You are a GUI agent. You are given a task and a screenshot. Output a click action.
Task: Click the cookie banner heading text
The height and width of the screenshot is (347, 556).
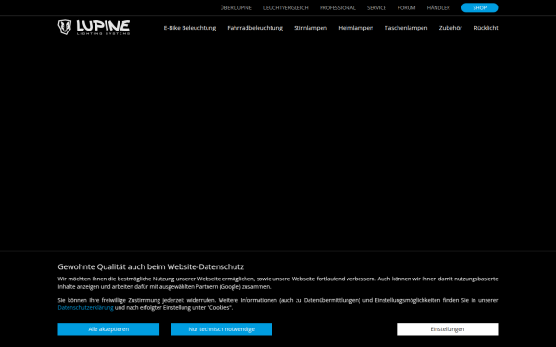click(151, 266)
